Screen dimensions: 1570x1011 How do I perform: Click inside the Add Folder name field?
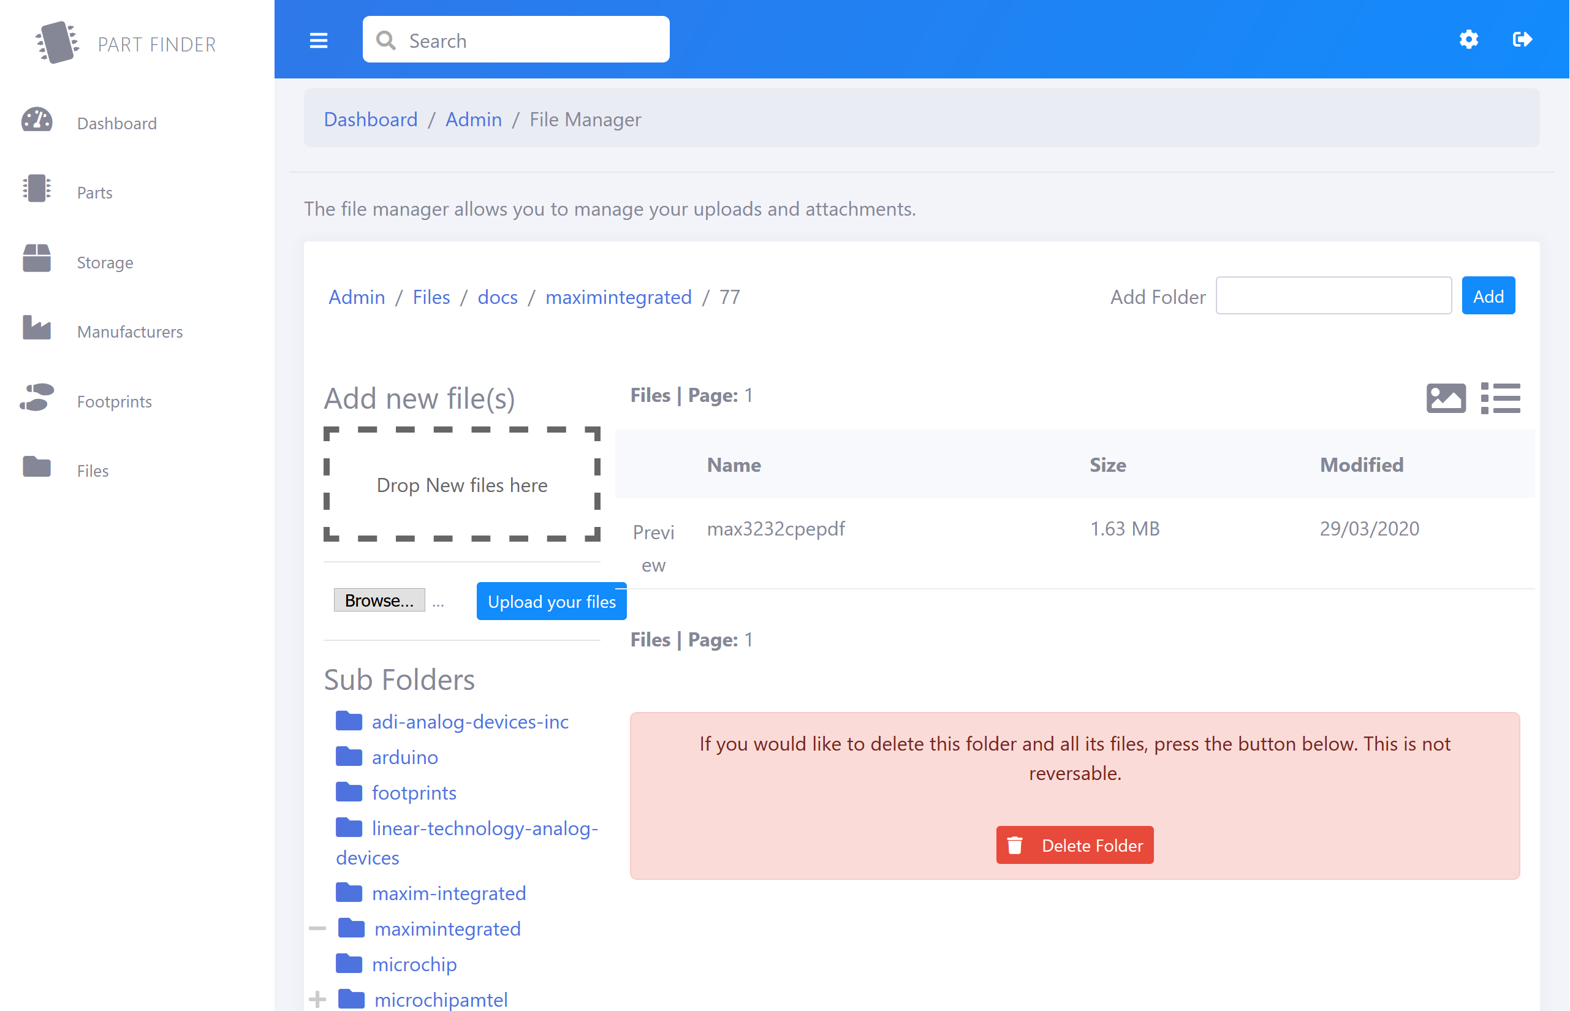click(1333, 295)
